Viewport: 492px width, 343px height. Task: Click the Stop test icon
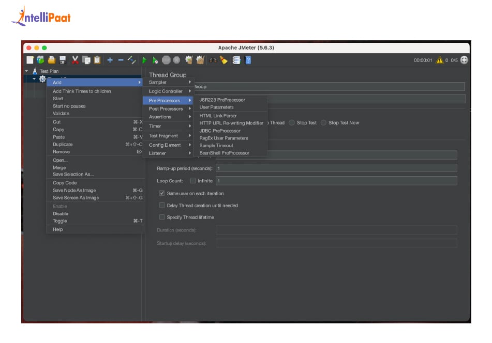coord(166,60)
